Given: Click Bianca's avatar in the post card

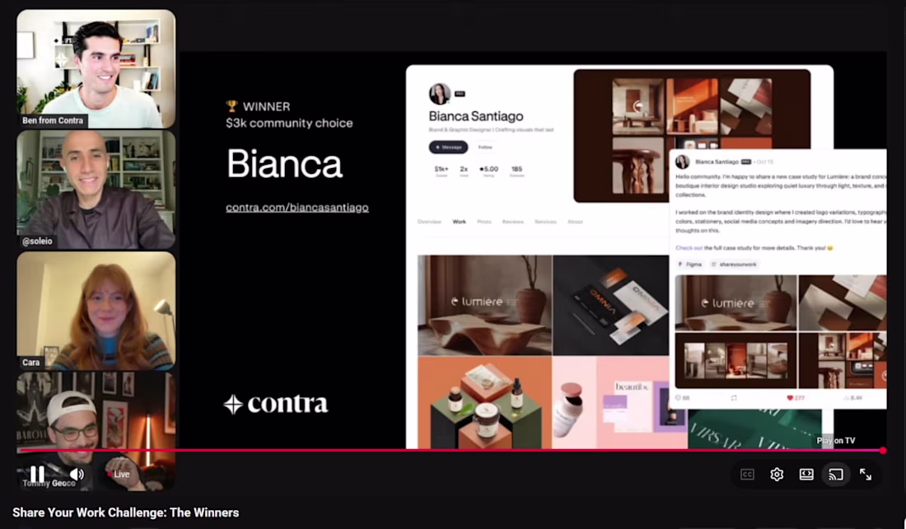Looking at the screenshot, I should click(683, 162).
